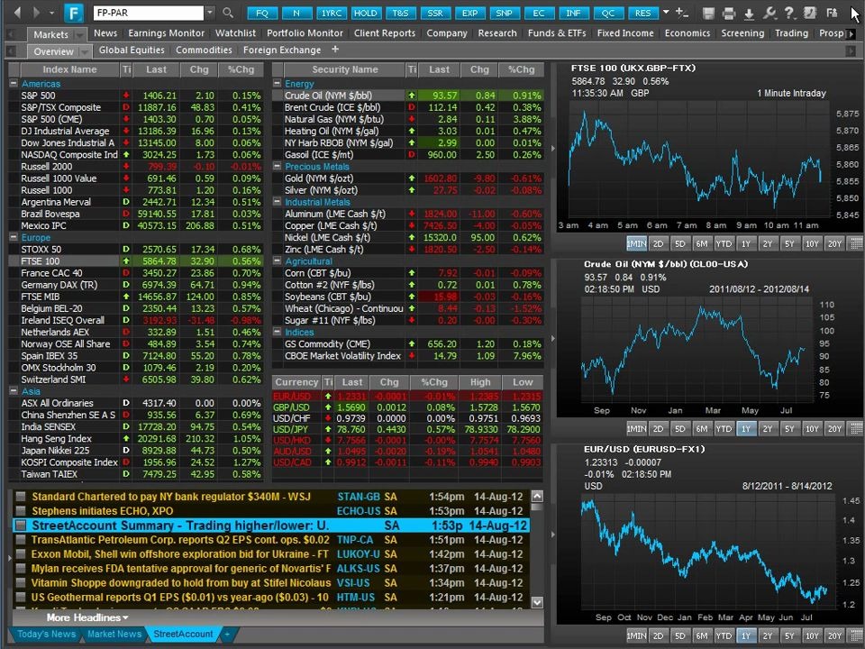Image resolution: width=865 pixels, height=649 pixels.
Task: Collapse the Europe index group
Action: [x=14, y=237]
